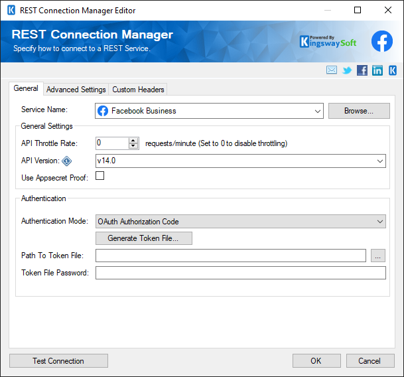
Task: Expand the API Version v14.0 dropdown
Action: click(x=241, y=161)
